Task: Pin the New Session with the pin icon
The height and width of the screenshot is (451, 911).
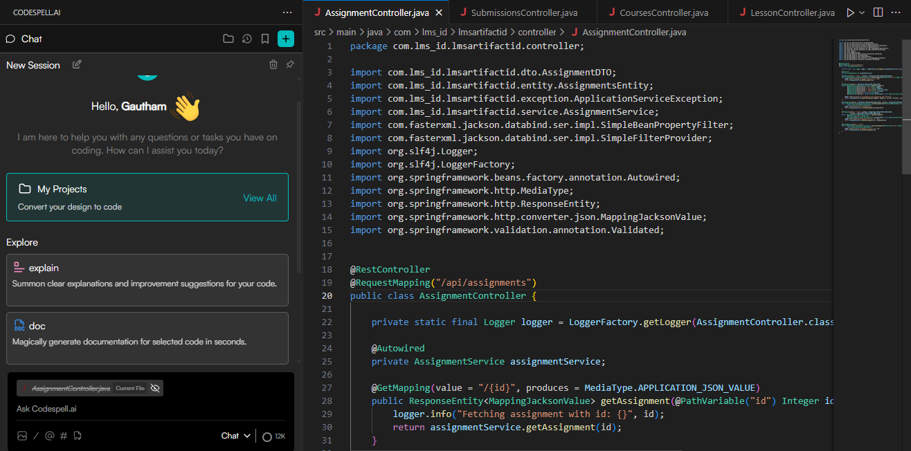Action: [x=290, y=64]
